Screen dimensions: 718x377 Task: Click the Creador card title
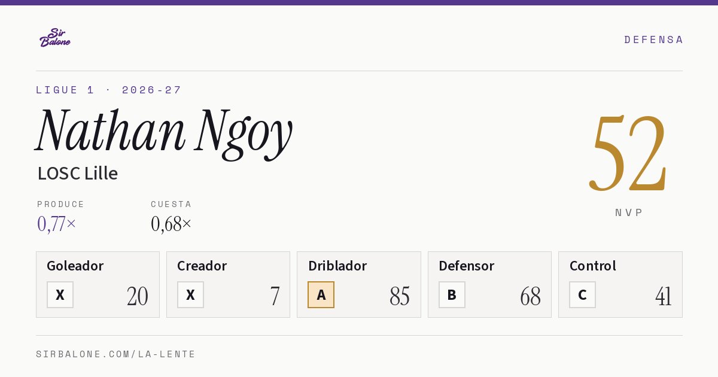tap(202, 266)
